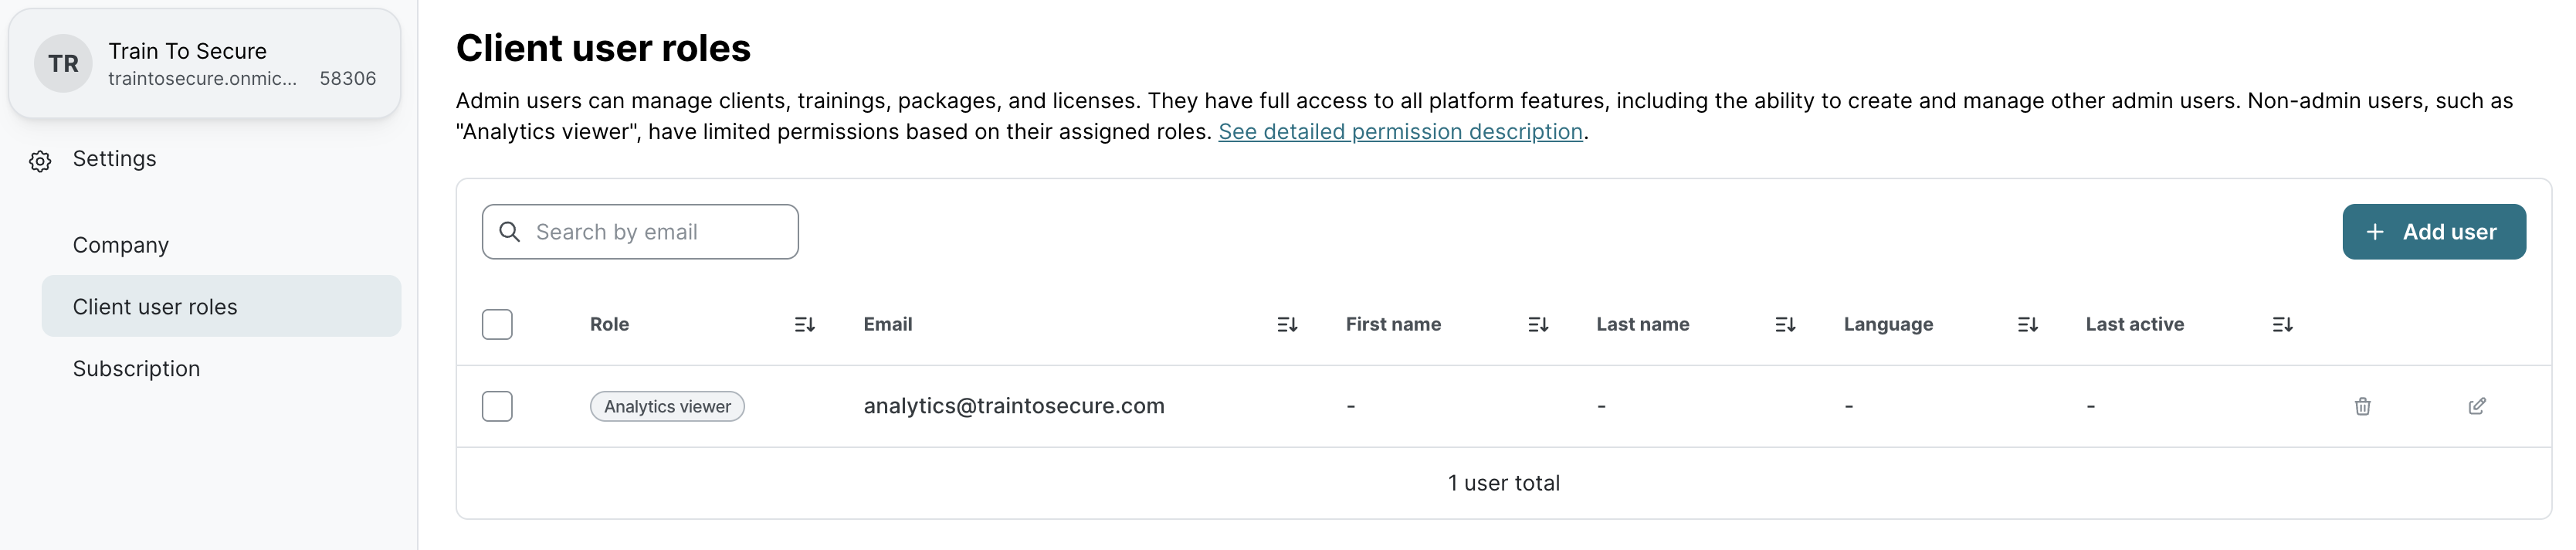This screenshot has width=2576, height=550.
Task: Select Client user roles in sidebar
Action: [155, 307]
